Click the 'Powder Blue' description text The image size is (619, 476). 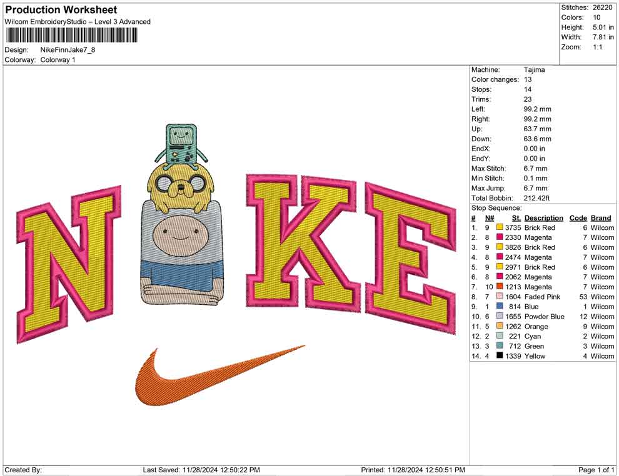point(545,316)
